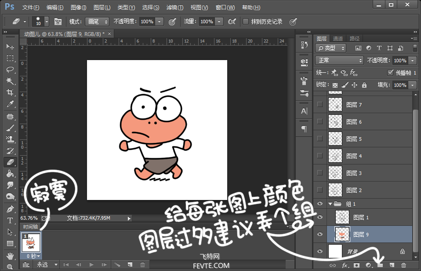Select the Hand tool
Viewport: 421px width, 271px height.
[x=10, y=256]
